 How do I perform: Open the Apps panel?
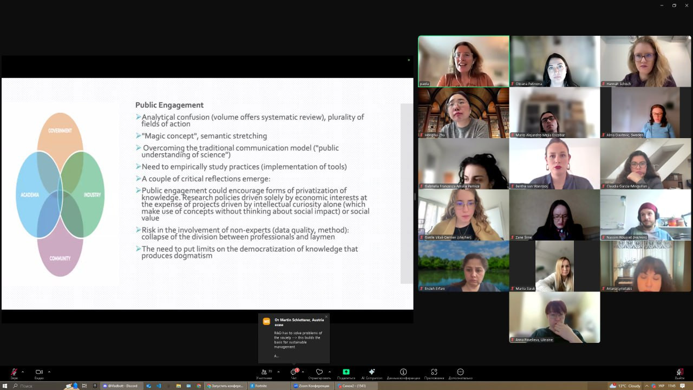tap(434, 373)
